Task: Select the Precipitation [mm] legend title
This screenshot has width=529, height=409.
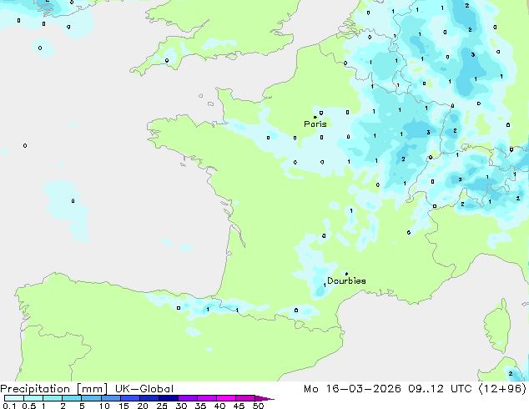Action: point(54,389)
